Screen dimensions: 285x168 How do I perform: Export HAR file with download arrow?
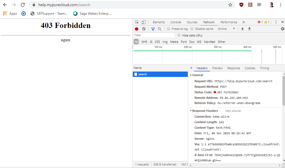pyautogui.click(x=249, y=29)
